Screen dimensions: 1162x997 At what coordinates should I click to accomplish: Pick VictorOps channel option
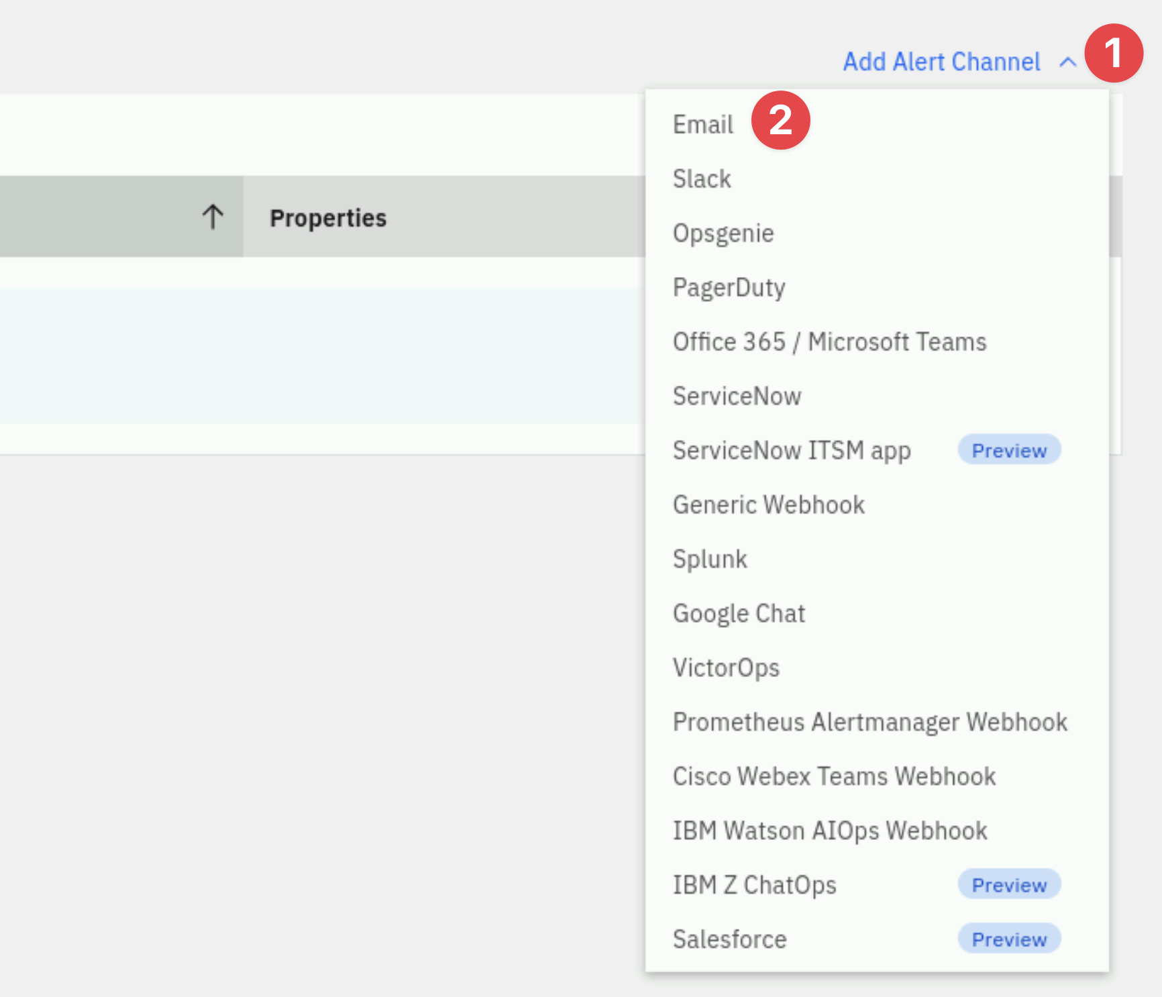point(877,668)
